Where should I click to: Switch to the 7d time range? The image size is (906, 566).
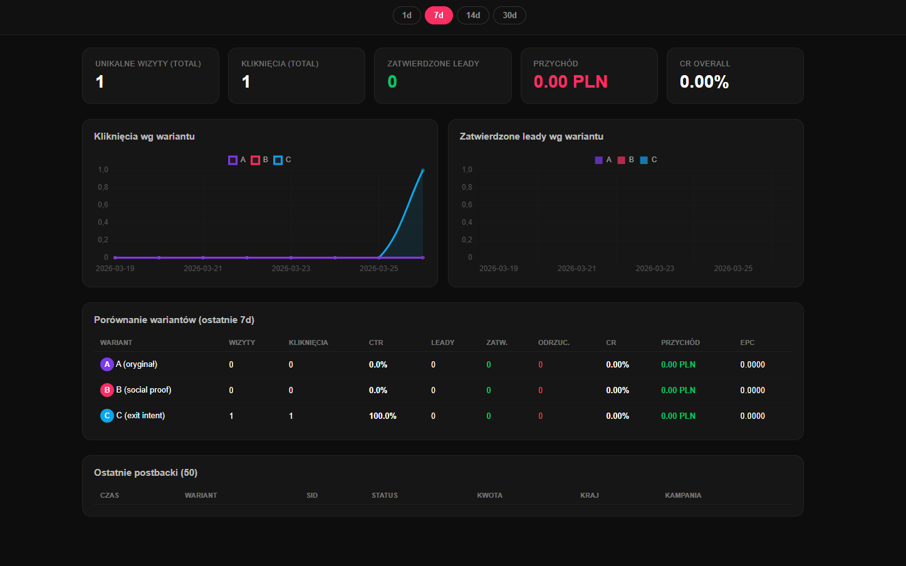point(439,15)
